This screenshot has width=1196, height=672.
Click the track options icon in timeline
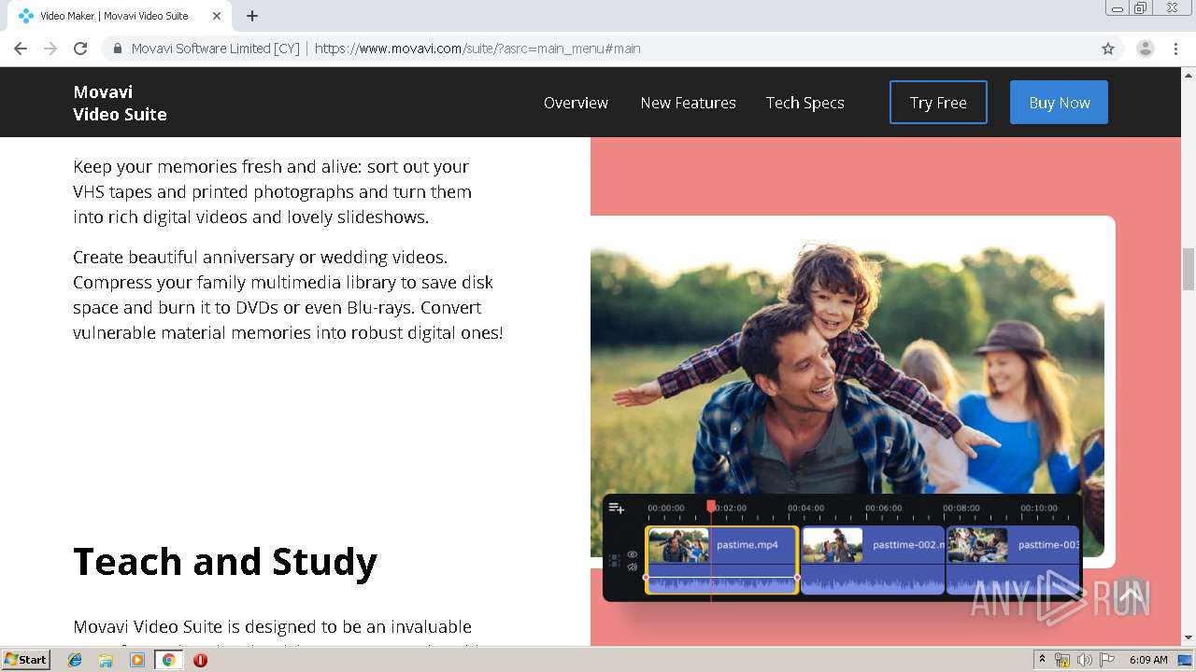point(614,561)
